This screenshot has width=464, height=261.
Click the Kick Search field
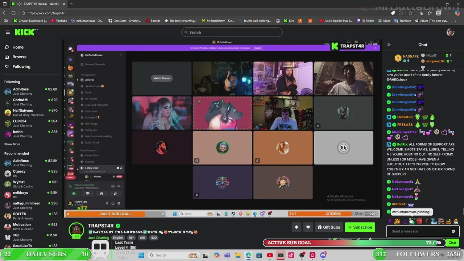click(x=232, y=32)
